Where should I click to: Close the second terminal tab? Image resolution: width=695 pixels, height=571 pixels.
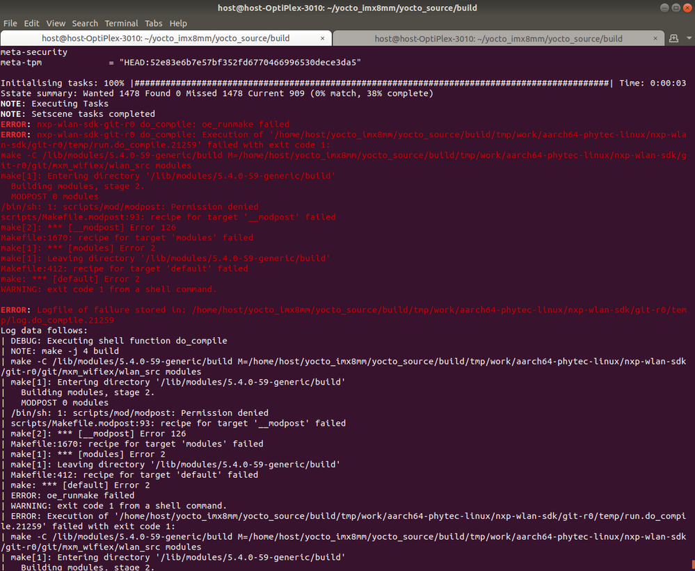pyautogui.click(x=655, y=38)
